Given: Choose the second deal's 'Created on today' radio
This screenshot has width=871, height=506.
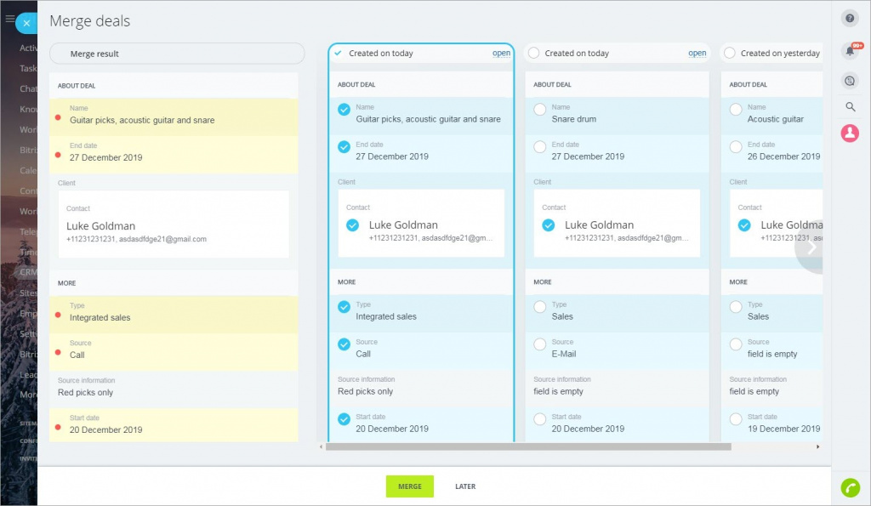Looking at the screenshot, I should tap(533, 53).
